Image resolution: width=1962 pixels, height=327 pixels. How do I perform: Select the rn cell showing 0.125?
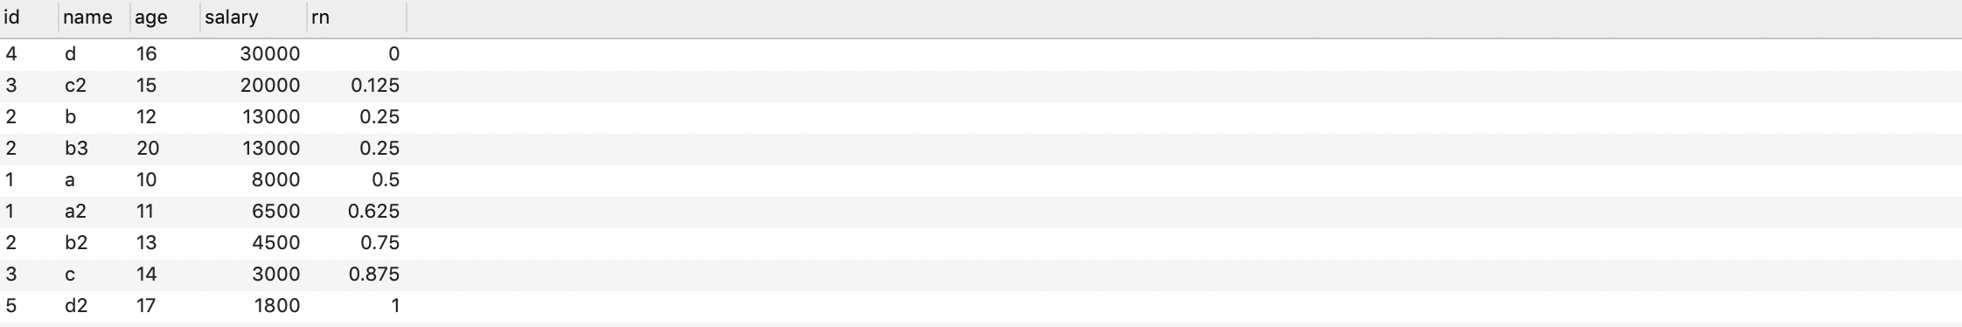tap(357, 86)
